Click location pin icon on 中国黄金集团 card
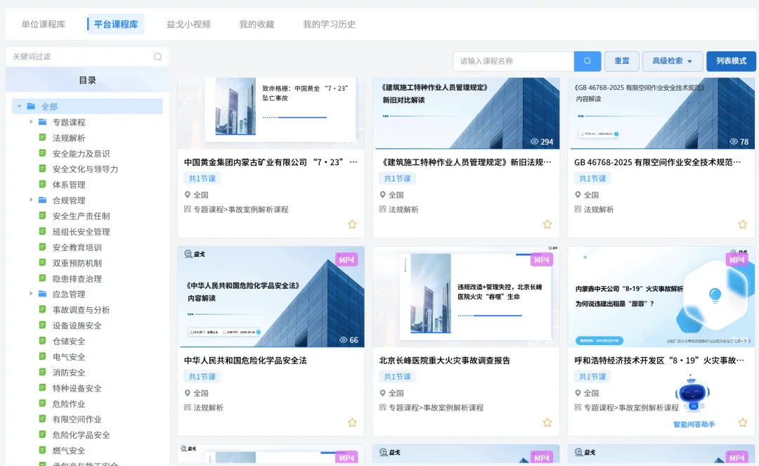759x466 pixels. (188, 195)
